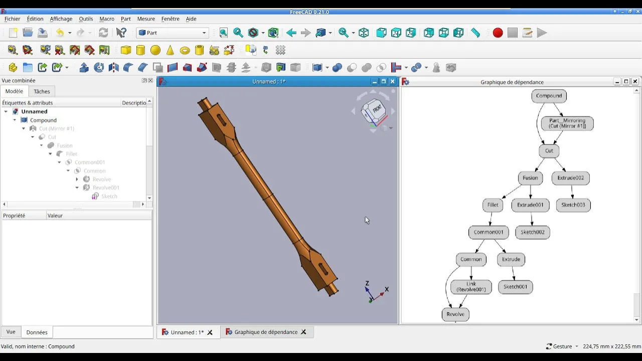The height and width of the screenshot is (361, 642).
Task: Switch to the Données property tab
Action: pos(37,332)
